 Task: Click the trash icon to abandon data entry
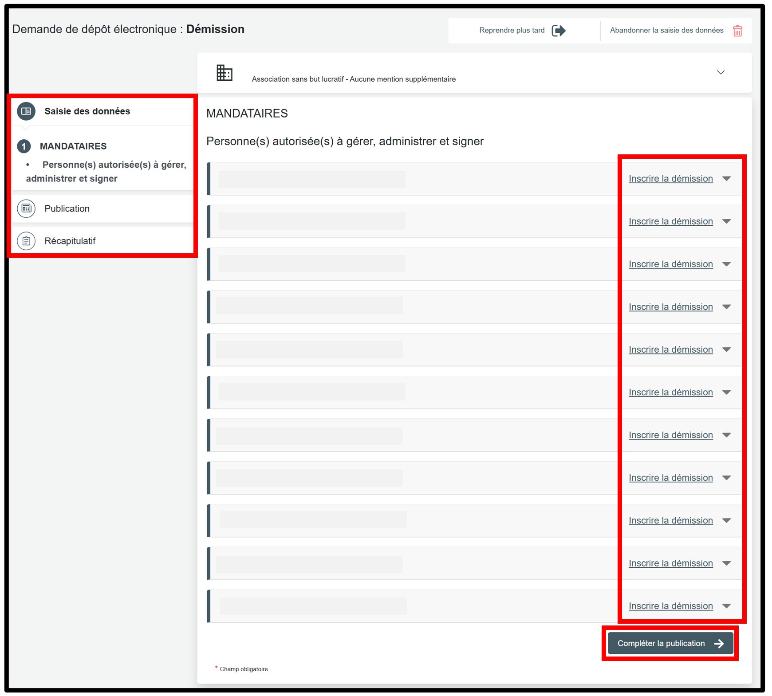[x=737, y=31]
